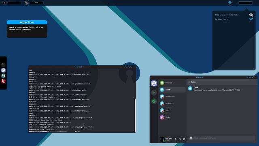This screenshot has width=259, height=146.
Task: Click the "Downloading file record.txt" line
Action: pos(42,129)
